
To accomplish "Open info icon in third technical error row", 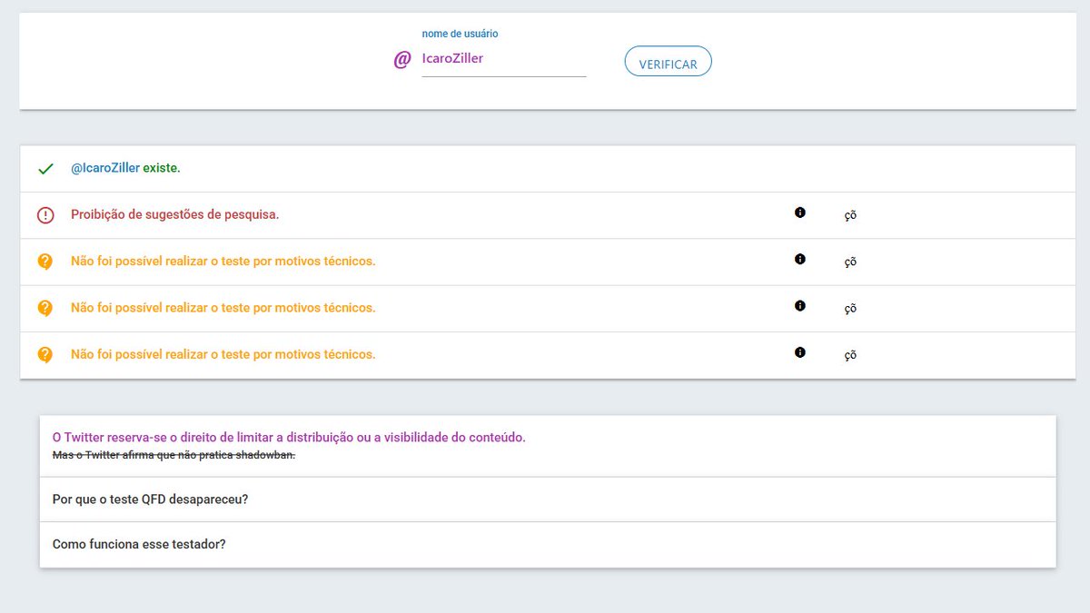I will pyautogui.click(x=800, y=352).
